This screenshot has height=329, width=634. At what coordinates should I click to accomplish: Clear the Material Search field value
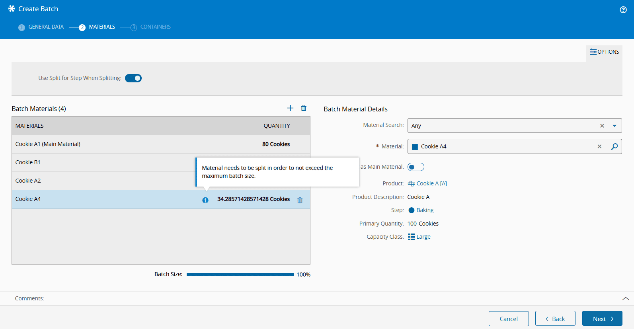tap(602, 126)
